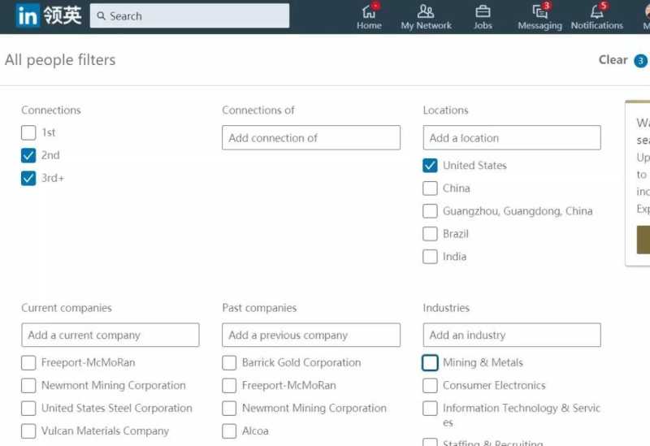Open the Notifications bell icon
Image resolution: width=650 pixels, height=446 pixels.
tap(597, 11)
